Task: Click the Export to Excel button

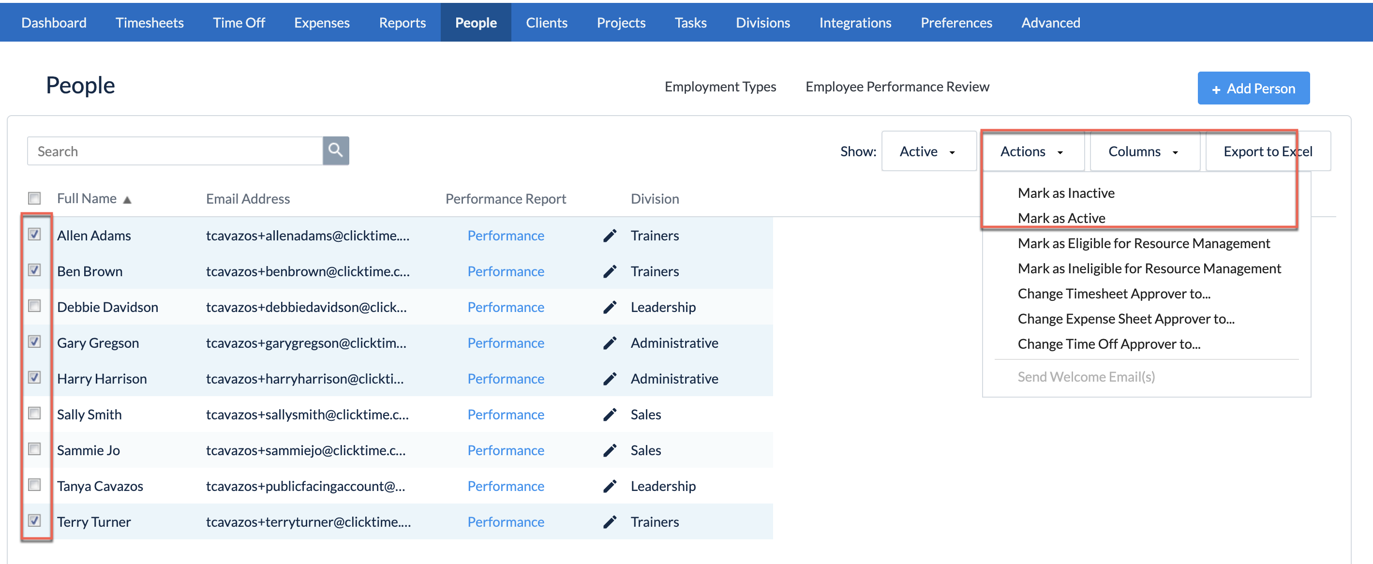Action: click(1268, 151)
